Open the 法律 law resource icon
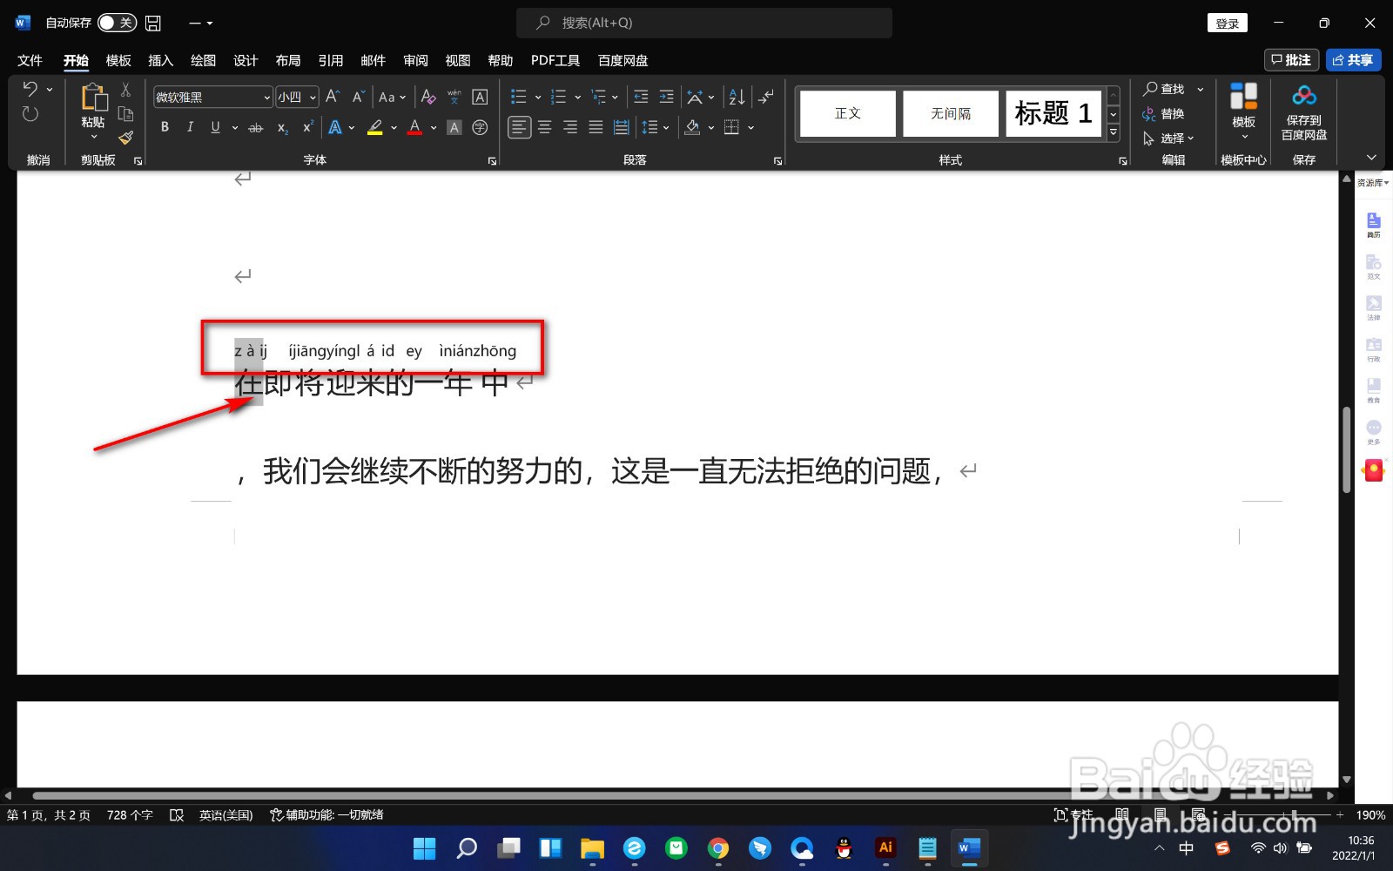Image resolution: width=1393 pixels, height=871 pixels. pyautogui.click(x=1374, y=307)
